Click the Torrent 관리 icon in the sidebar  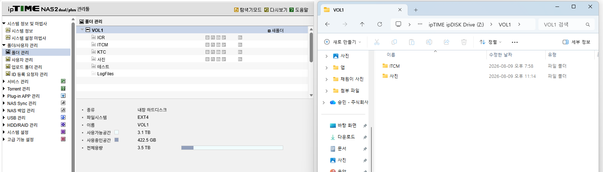(x=63, y=89)
